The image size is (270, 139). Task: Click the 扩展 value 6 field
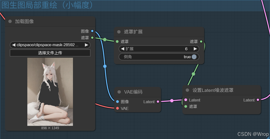pyautogui.click(x=159, y=49)
